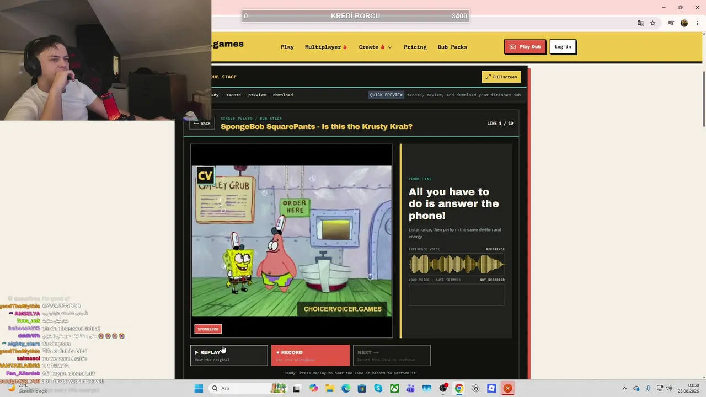Click the Play Dub button
Viewport: 706px width, 397px height.
pyautogui.click(x=525, y=47)
